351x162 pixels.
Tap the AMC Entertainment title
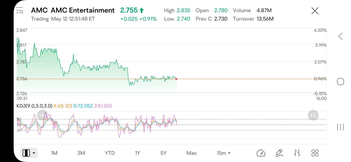point(83,10)
